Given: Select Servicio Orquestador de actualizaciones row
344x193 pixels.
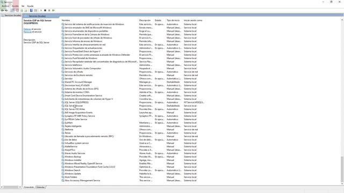Looking at the screenshot, I should click(133, 48).
